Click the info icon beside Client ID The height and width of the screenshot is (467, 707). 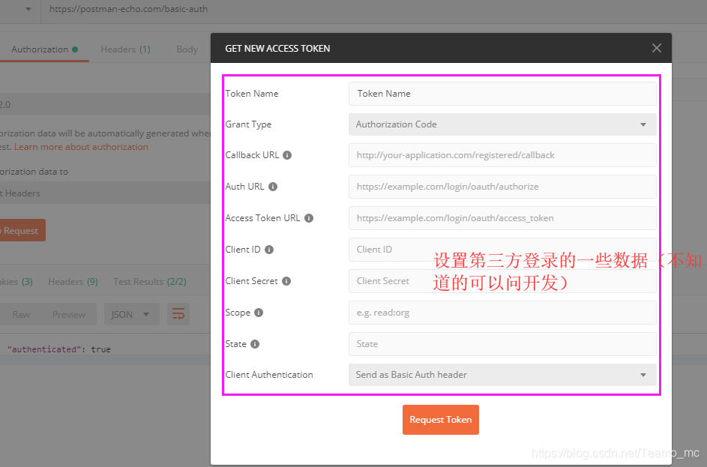point(269,250)
